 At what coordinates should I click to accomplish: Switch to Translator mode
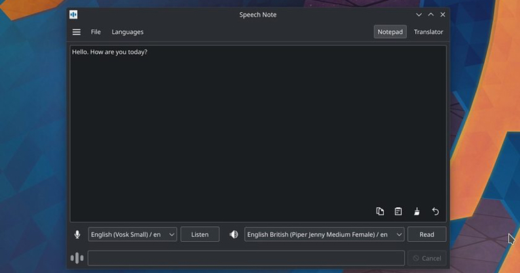point(429,32)
